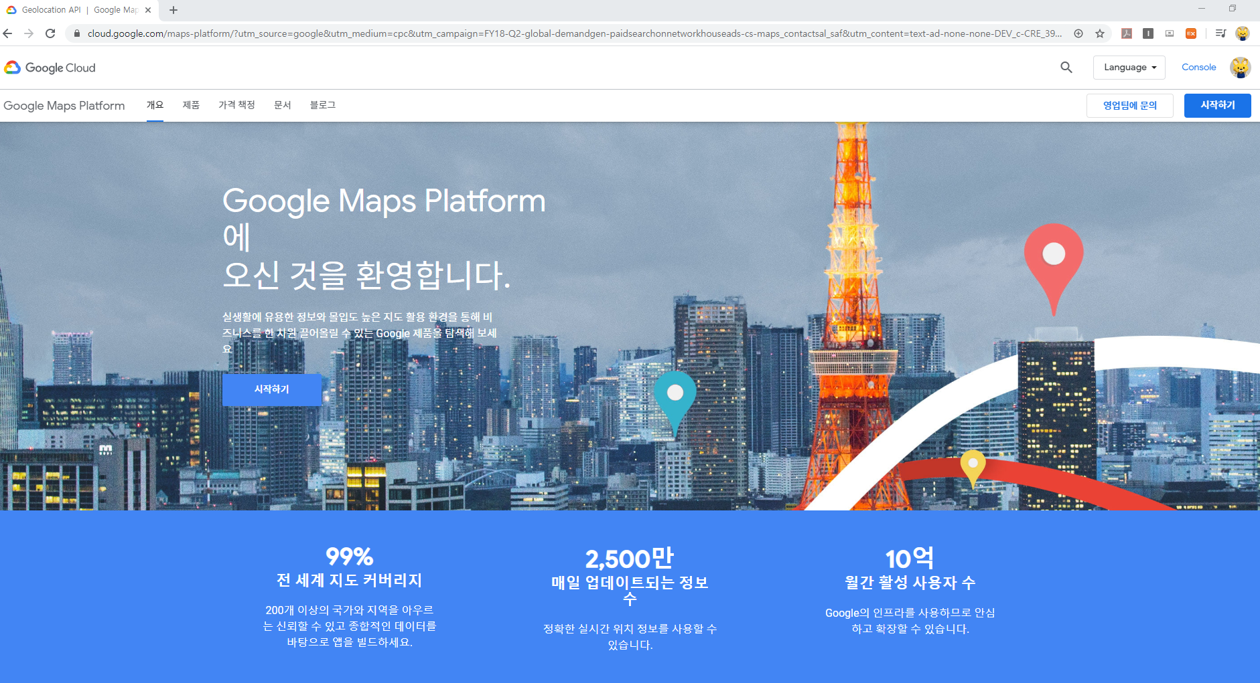This screenshot has width=1260, height=683.
Task: Click the 월간 활성 사용자 수 heading
Action: click(x=910, y=583)
